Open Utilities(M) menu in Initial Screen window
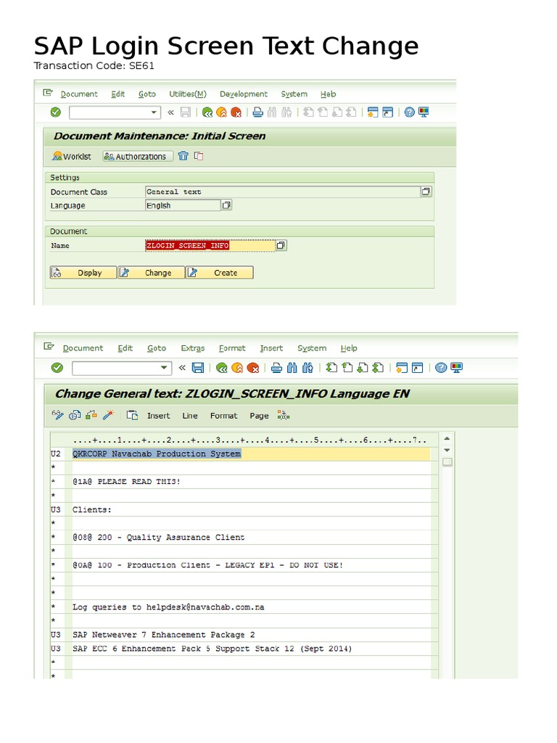The width and height of the screenshot is (557, 743). pos(188,94)
